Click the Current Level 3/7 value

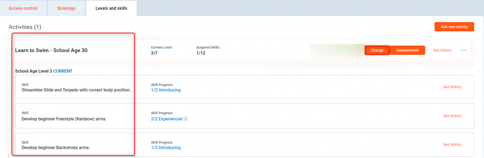(154, 53)
